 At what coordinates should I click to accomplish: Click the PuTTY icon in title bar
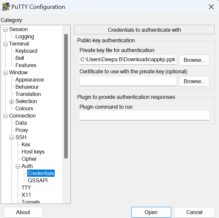coord(6,7)
